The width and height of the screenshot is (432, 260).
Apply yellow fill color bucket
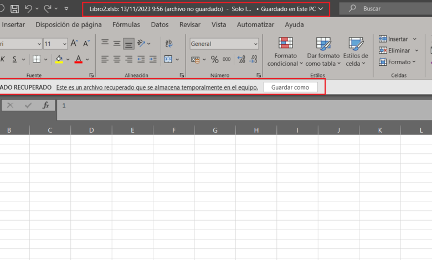coord(59,59)
